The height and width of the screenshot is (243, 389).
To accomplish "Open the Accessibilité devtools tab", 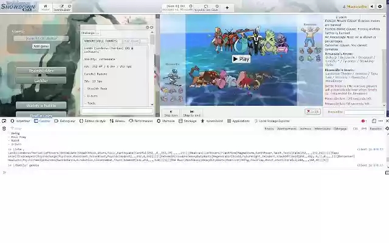I will tap(212, 121).
